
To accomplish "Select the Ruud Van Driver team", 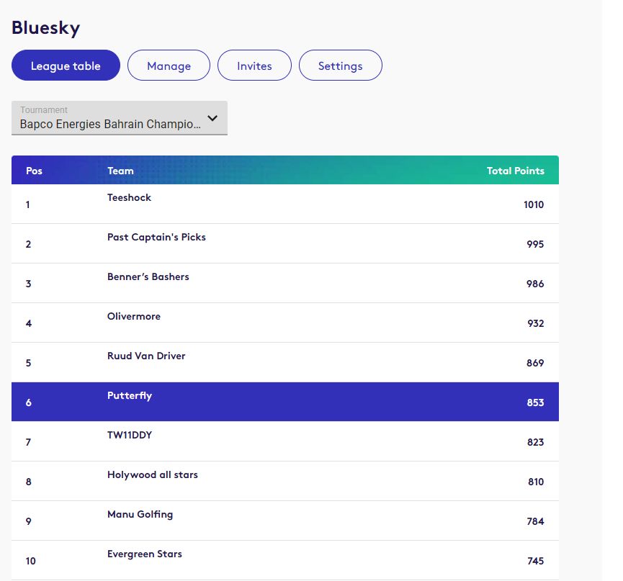I will coord(146,356).
